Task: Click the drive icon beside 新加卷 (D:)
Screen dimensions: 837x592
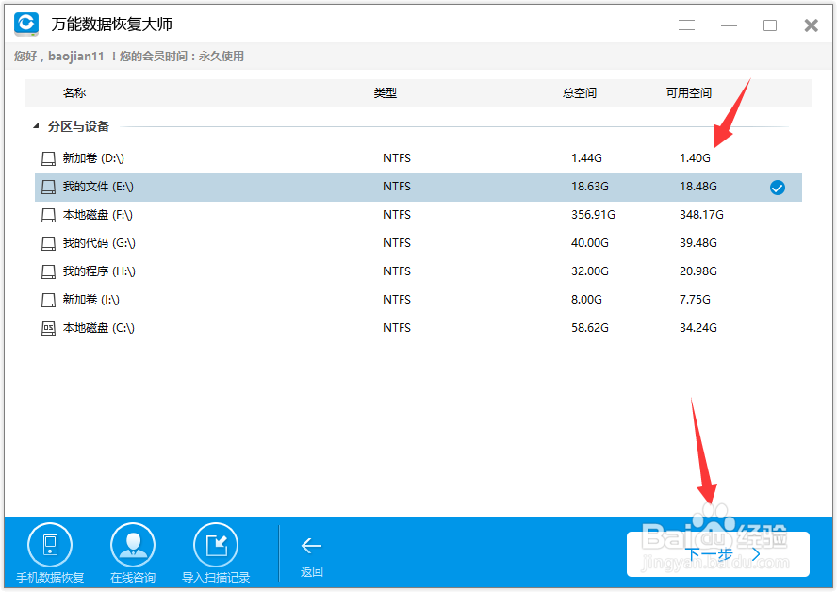Action: (48, 158)
